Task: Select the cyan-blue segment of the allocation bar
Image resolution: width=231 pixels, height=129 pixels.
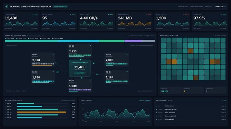Action: 79,41
